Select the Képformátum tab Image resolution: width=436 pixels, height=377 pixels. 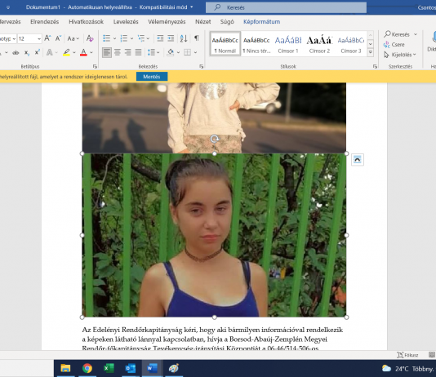(261, 22)
